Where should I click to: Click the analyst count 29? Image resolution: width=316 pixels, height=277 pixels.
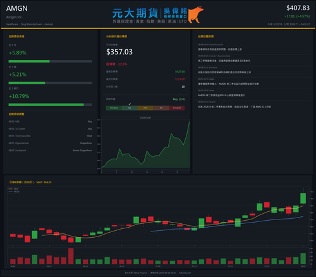point(183,87)
